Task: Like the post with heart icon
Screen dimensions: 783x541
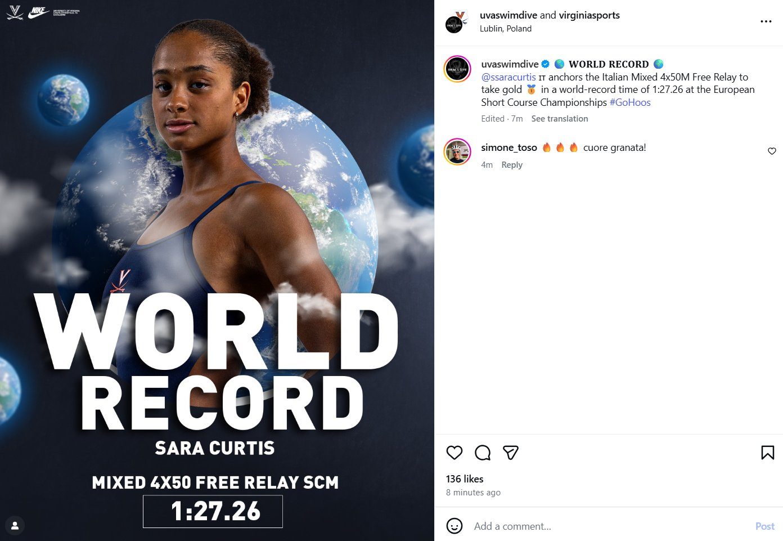Action: tap(454, 453)
